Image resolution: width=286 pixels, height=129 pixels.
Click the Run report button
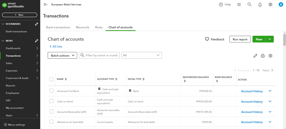pyautogui.click(x=240, y=39)
